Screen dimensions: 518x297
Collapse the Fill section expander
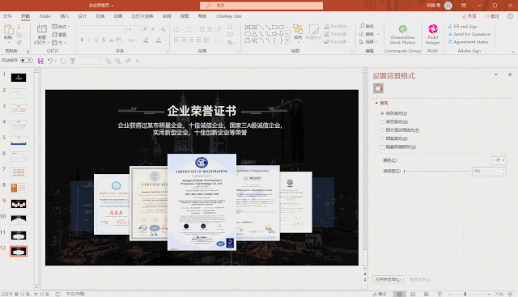pyautogui.click(x=376, y=103)
